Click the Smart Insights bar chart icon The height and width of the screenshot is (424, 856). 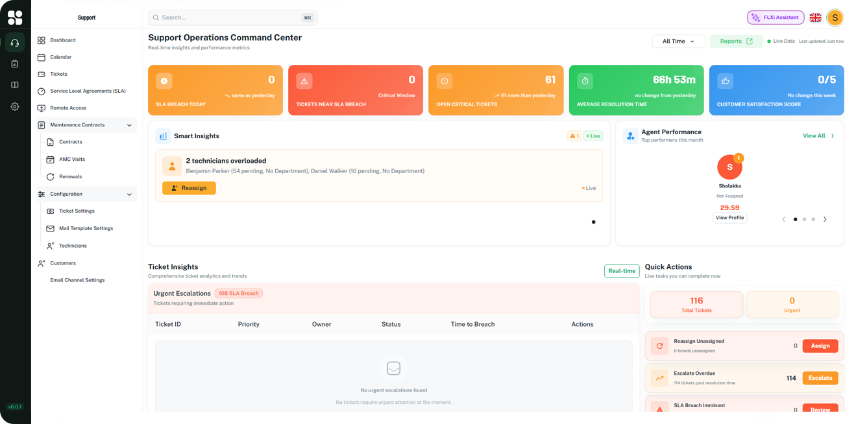(163, 136)
